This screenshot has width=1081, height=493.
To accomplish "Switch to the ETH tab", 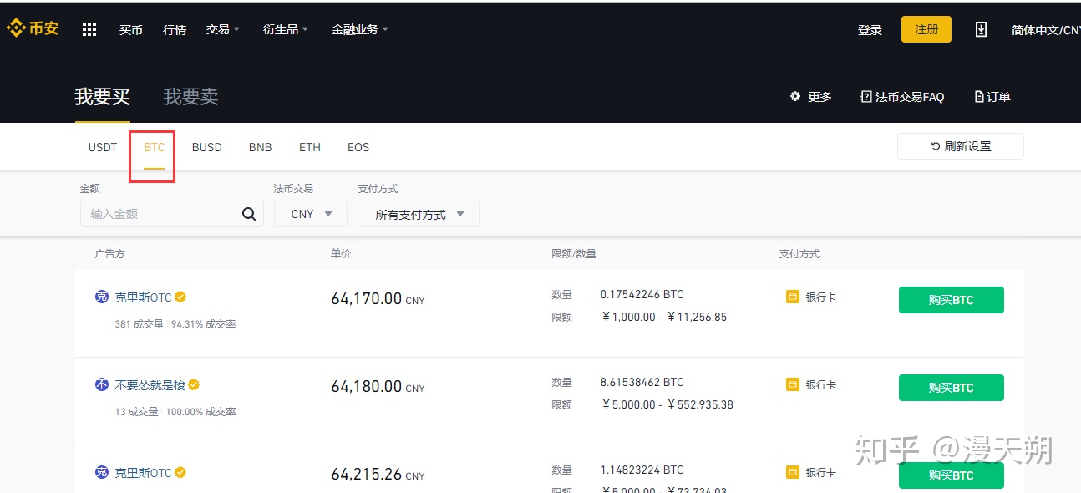I will click(x=309, y=147).
